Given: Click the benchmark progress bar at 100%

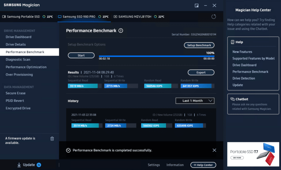Looking at the screenshot, I should (x=157, y=56).
